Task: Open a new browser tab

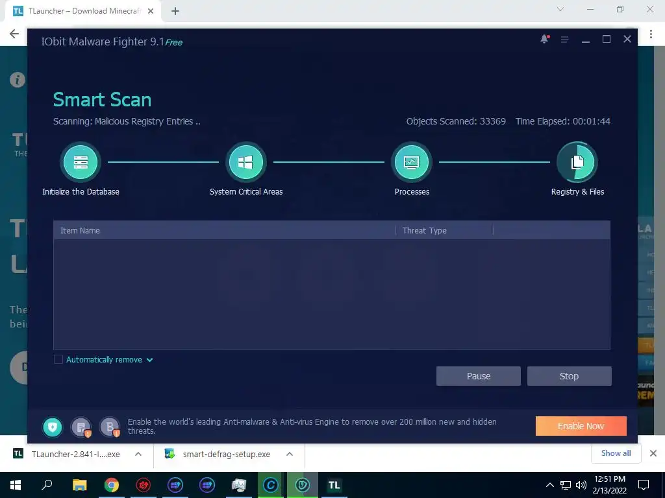Action: [x=175, y=11]
